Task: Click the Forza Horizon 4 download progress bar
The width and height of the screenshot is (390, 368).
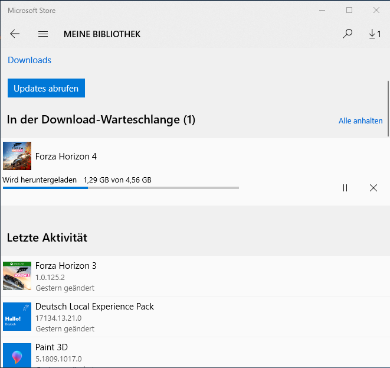Action: (121, 188)
